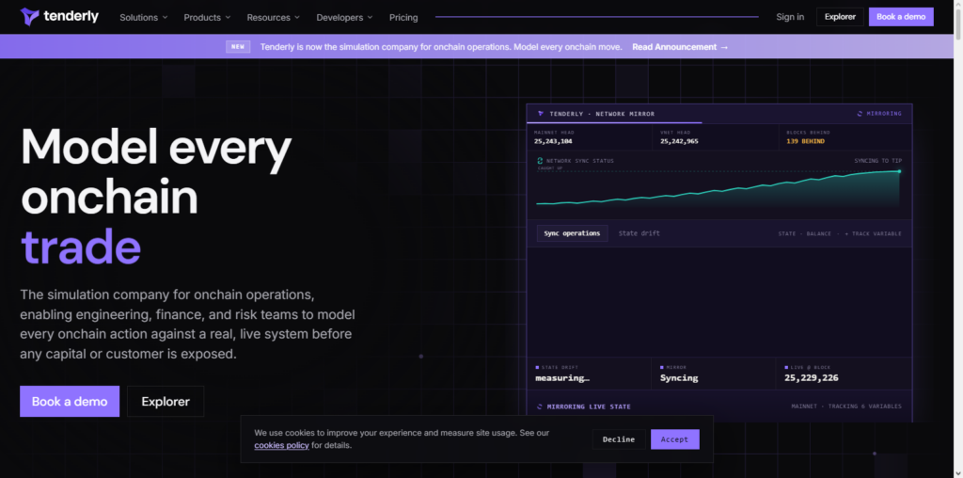
Task: Click the Network Sync Status refresh icon
Action: point(540,161)
